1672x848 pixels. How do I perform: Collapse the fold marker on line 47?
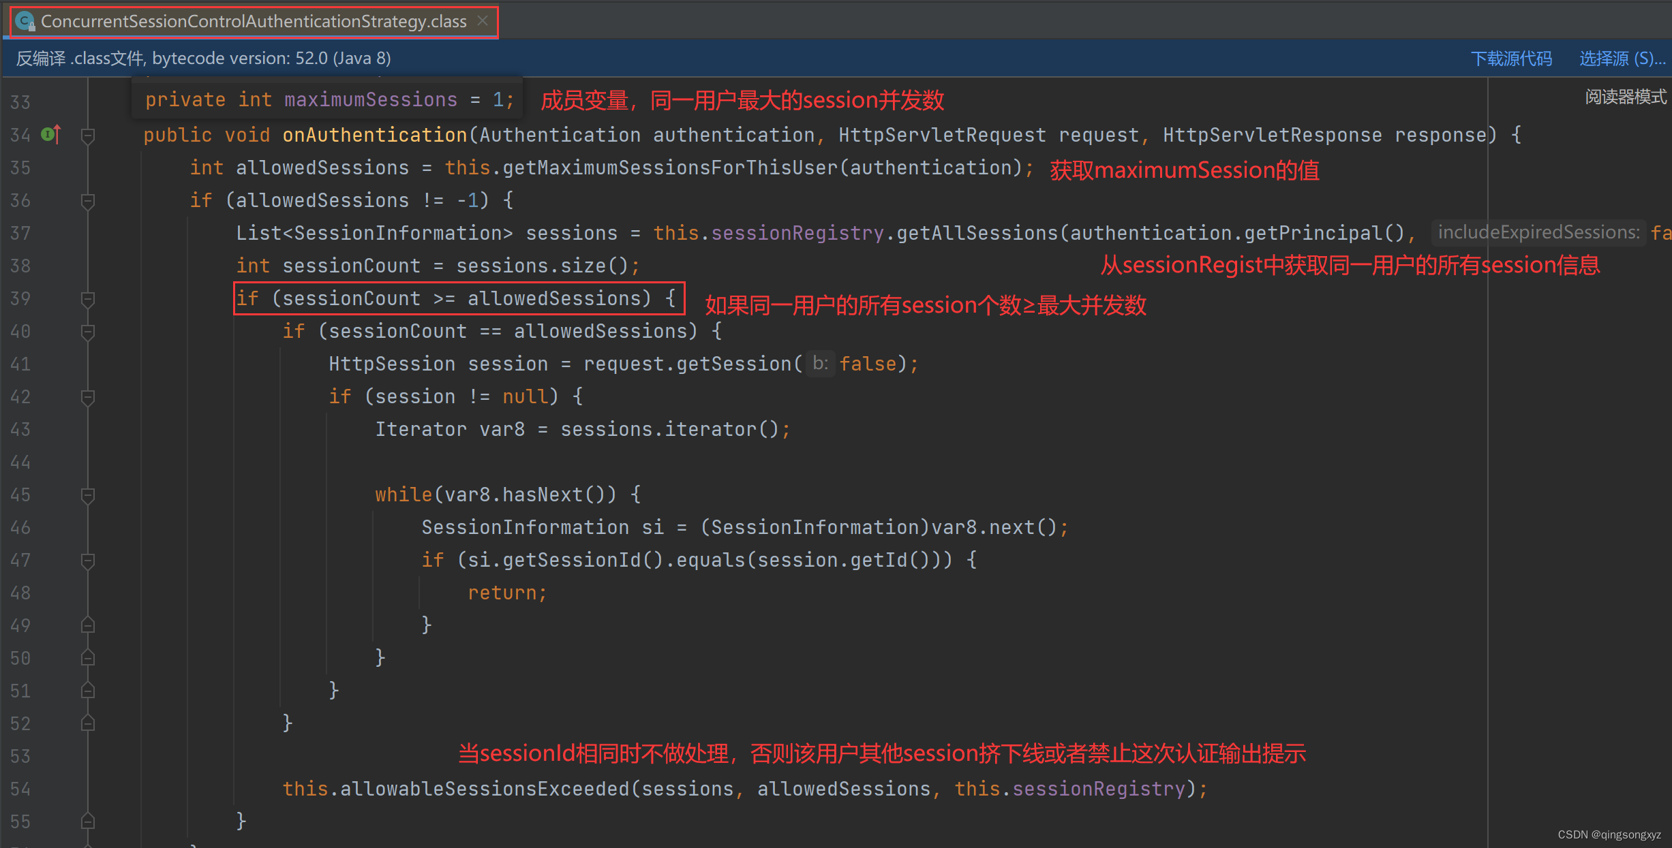click(88, 561)
